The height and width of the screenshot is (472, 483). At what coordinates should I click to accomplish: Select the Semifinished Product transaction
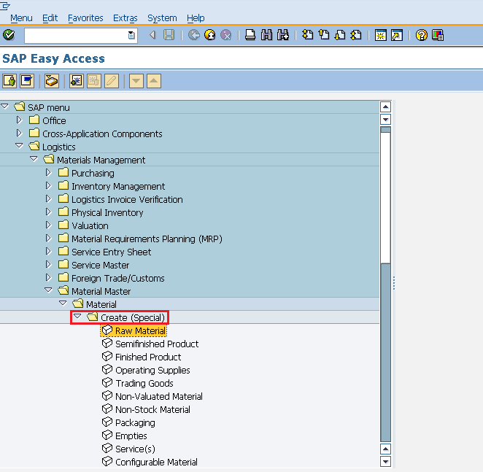[150, 344]
